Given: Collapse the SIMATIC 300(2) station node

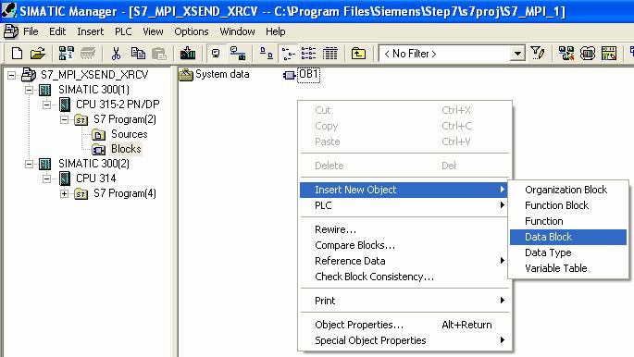Looking at the screenshot, I should (29, 164).
